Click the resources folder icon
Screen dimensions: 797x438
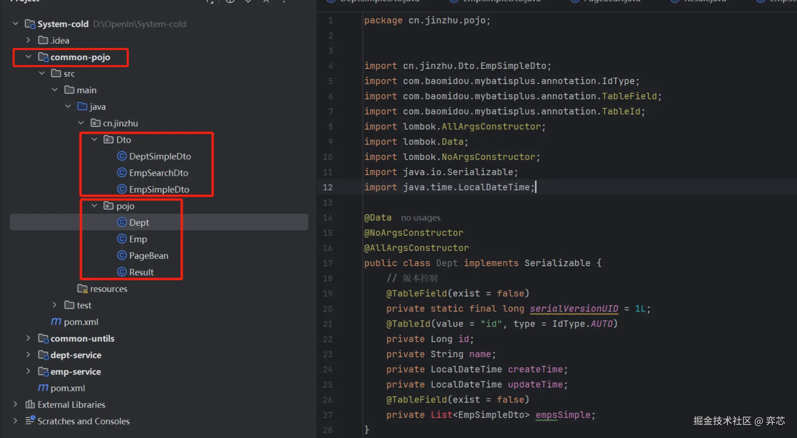tap(82, 289)
